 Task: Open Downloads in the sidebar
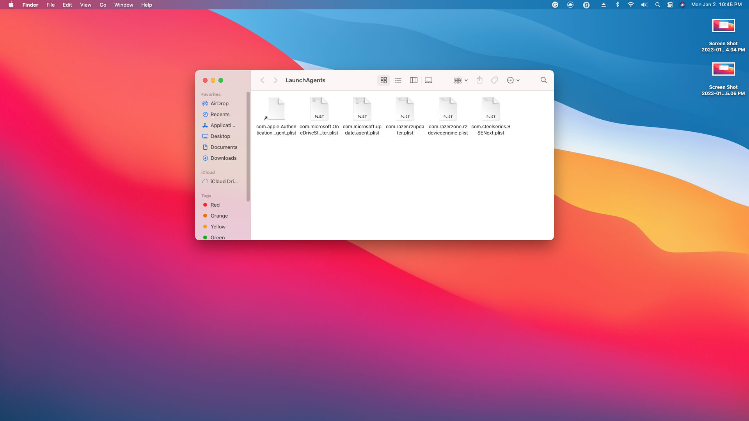[x=223, y=158]
